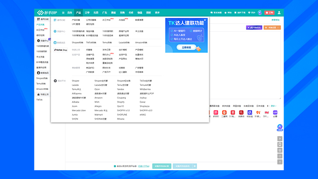Screen dimensions: 318x179
Task: Select Amazon热销 in the dropdown menu
Action: coord(141,43)
